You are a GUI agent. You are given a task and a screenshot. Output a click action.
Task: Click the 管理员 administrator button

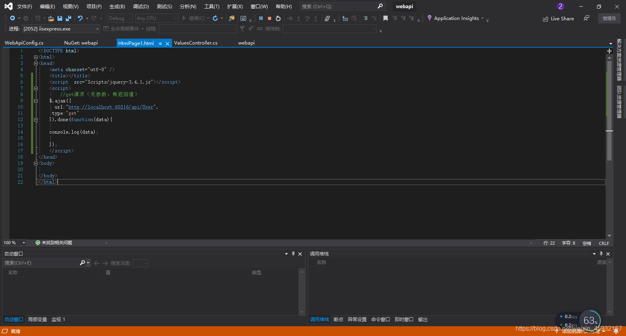609,18
